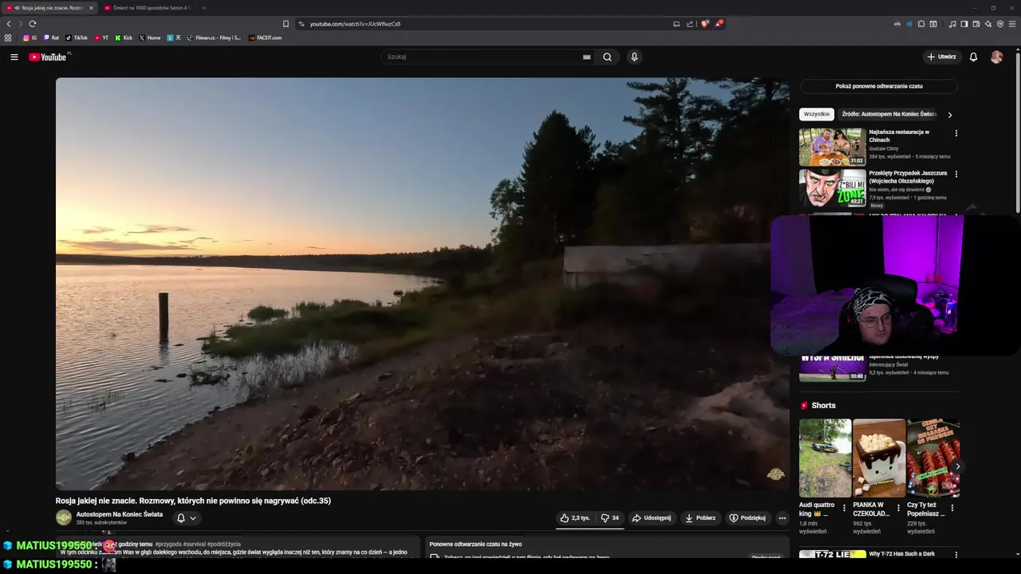Screen dimensions: 1021x574
Task: Reload the page in browser toolbar
Action: point(32,24)
